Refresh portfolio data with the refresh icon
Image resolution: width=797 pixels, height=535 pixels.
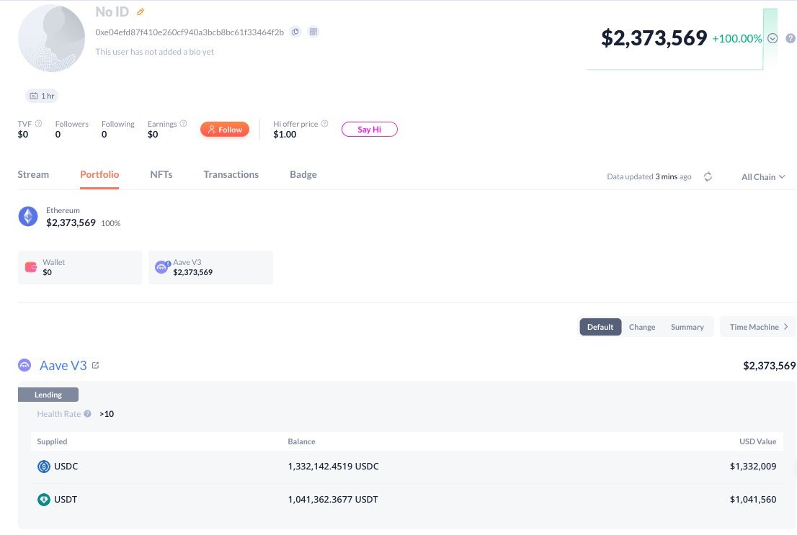tap(708, 177)
